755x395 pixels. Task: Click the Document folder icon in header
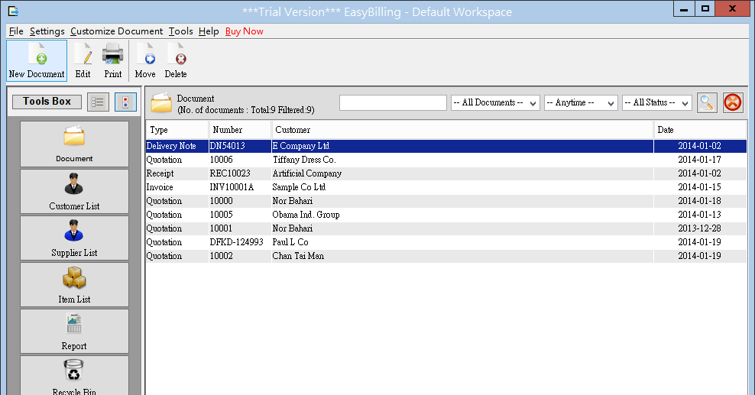click(x=160, y=102)
